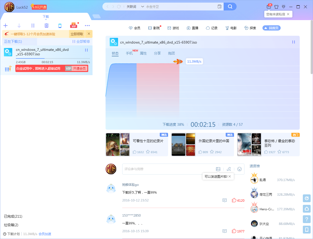Open the 游戏 navigation item
This screenshot has width=313, height=239.
tap(173, 28)
